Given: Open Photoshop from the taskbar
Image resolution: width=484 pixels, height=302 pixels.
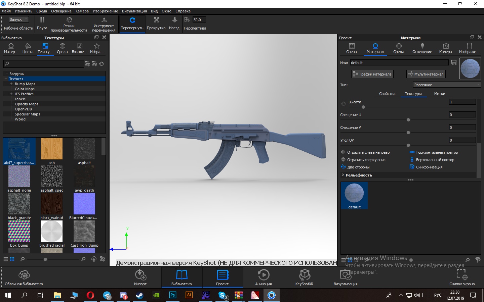Looking at the screenshot, I should click(172, 295).
